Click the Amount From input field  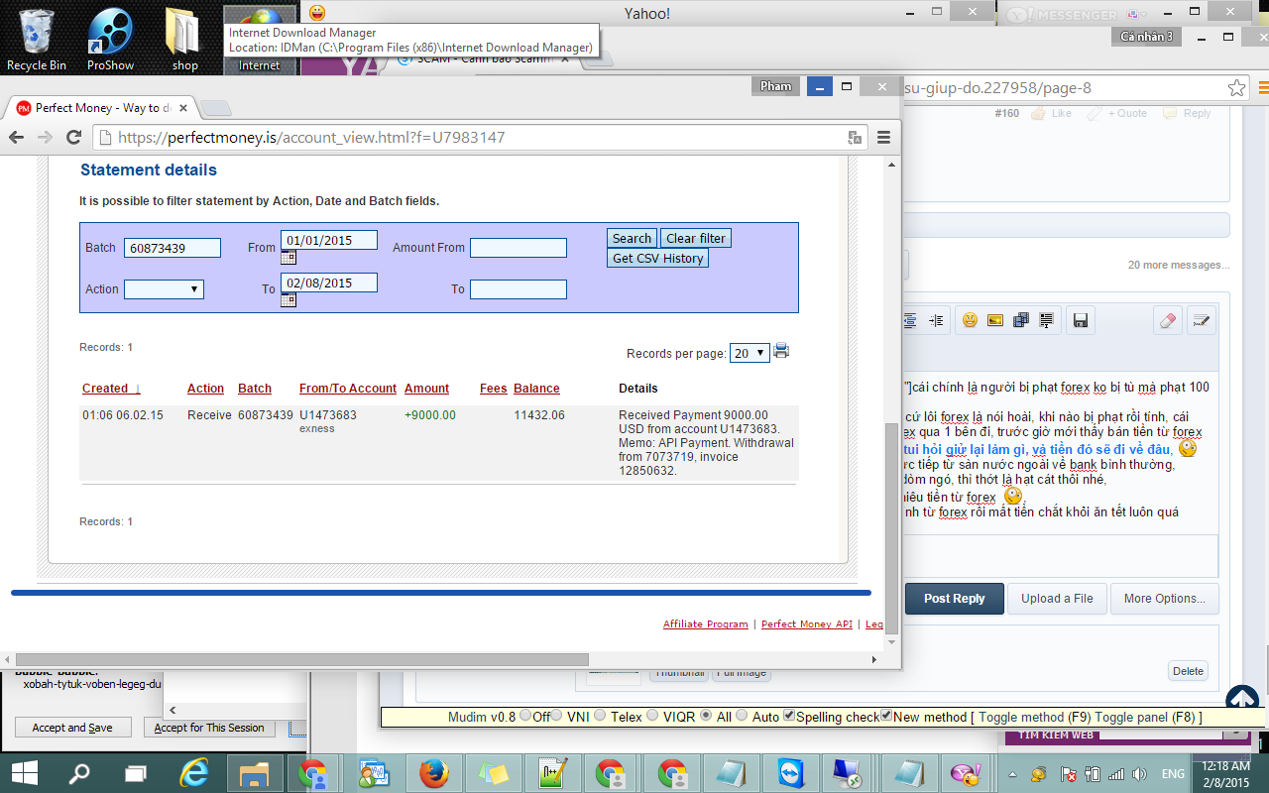click(x=519, y=248)
